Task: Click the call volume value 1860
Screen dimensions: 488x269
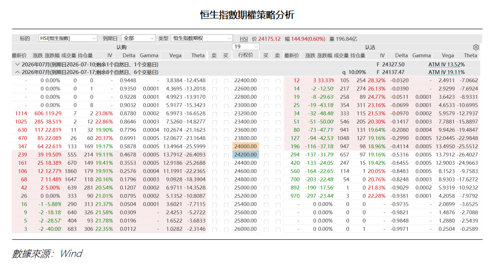Action: [71, 171]
